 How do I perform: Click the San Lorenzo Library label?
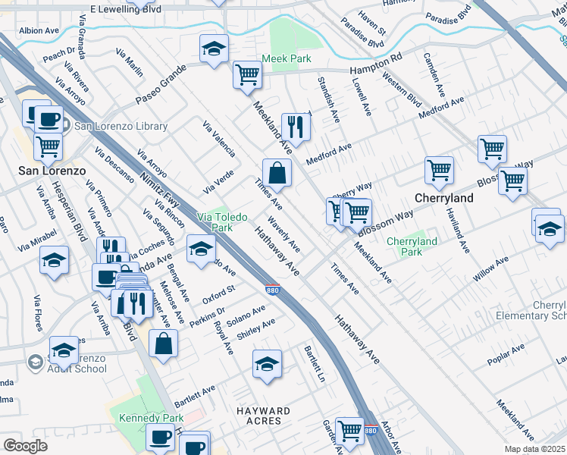pyautogui.click(x=121, y=126)
